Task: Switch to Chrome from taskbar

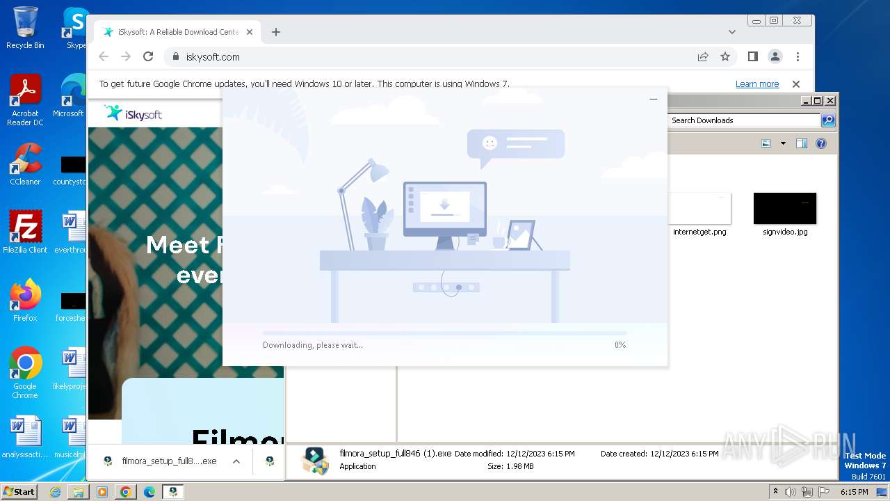Action: coord(126,492)
